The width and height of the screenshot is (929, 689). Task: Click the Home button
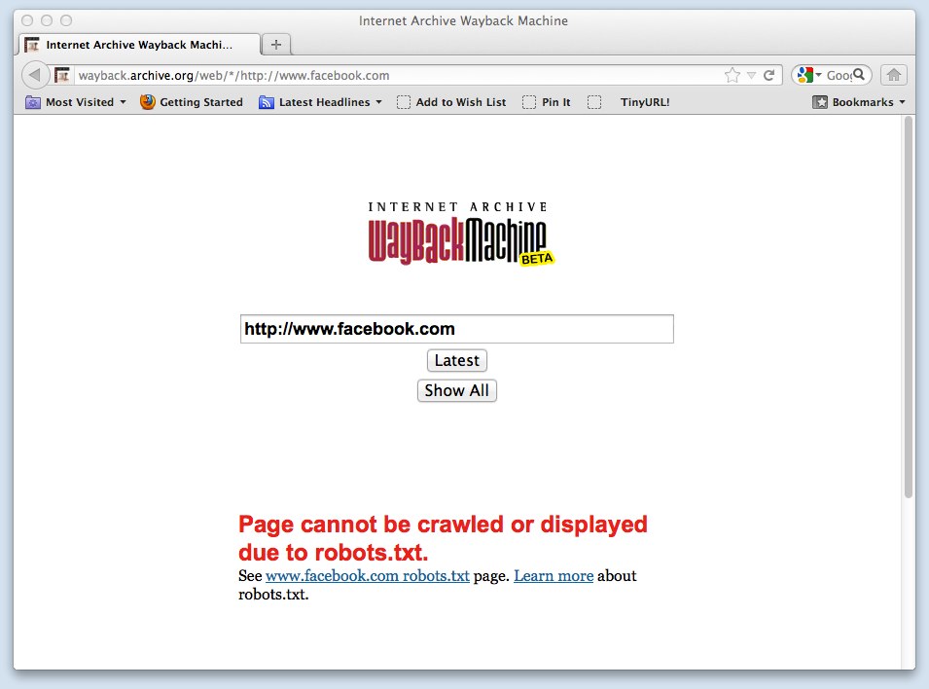[892, 74]
